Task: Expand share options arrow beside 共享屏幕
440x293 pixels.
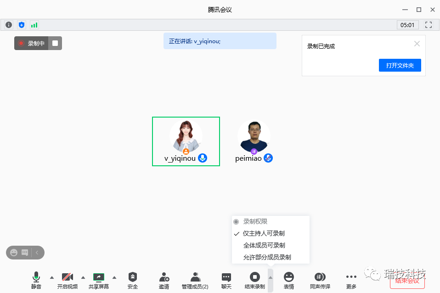Action: click(x=114, y=277)
